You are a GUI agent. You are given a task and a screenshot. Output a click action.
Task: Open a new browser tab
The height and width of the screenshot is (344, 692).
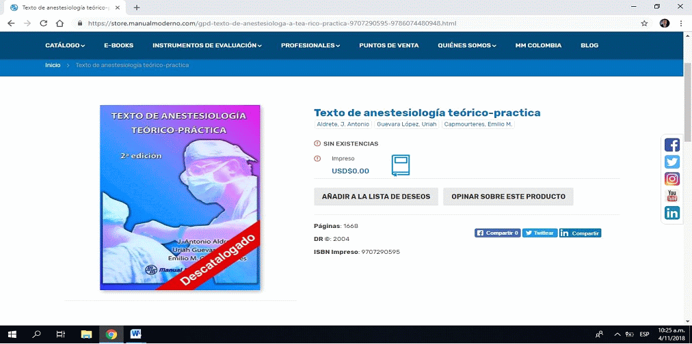(137, 8)
